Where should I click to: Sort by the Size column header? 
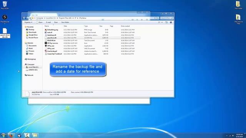101,26
